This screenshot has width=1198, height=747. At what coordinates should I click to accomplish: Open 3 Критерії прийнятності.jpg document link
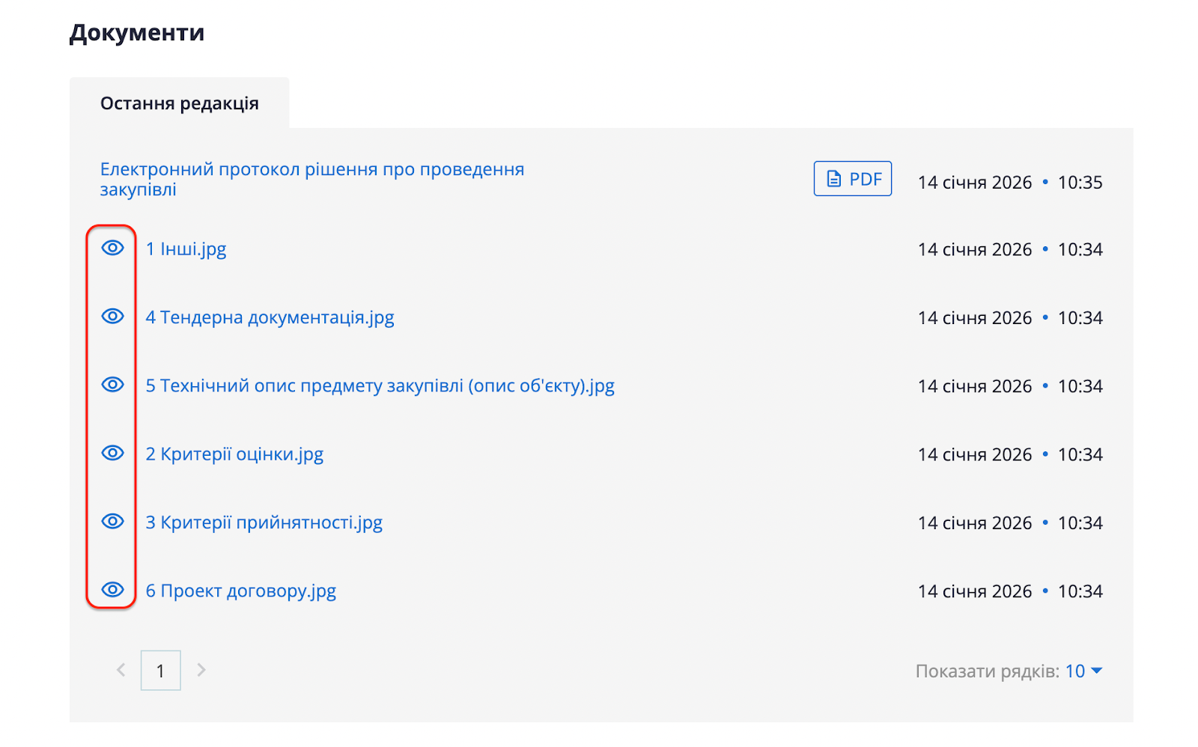point(264,522)
